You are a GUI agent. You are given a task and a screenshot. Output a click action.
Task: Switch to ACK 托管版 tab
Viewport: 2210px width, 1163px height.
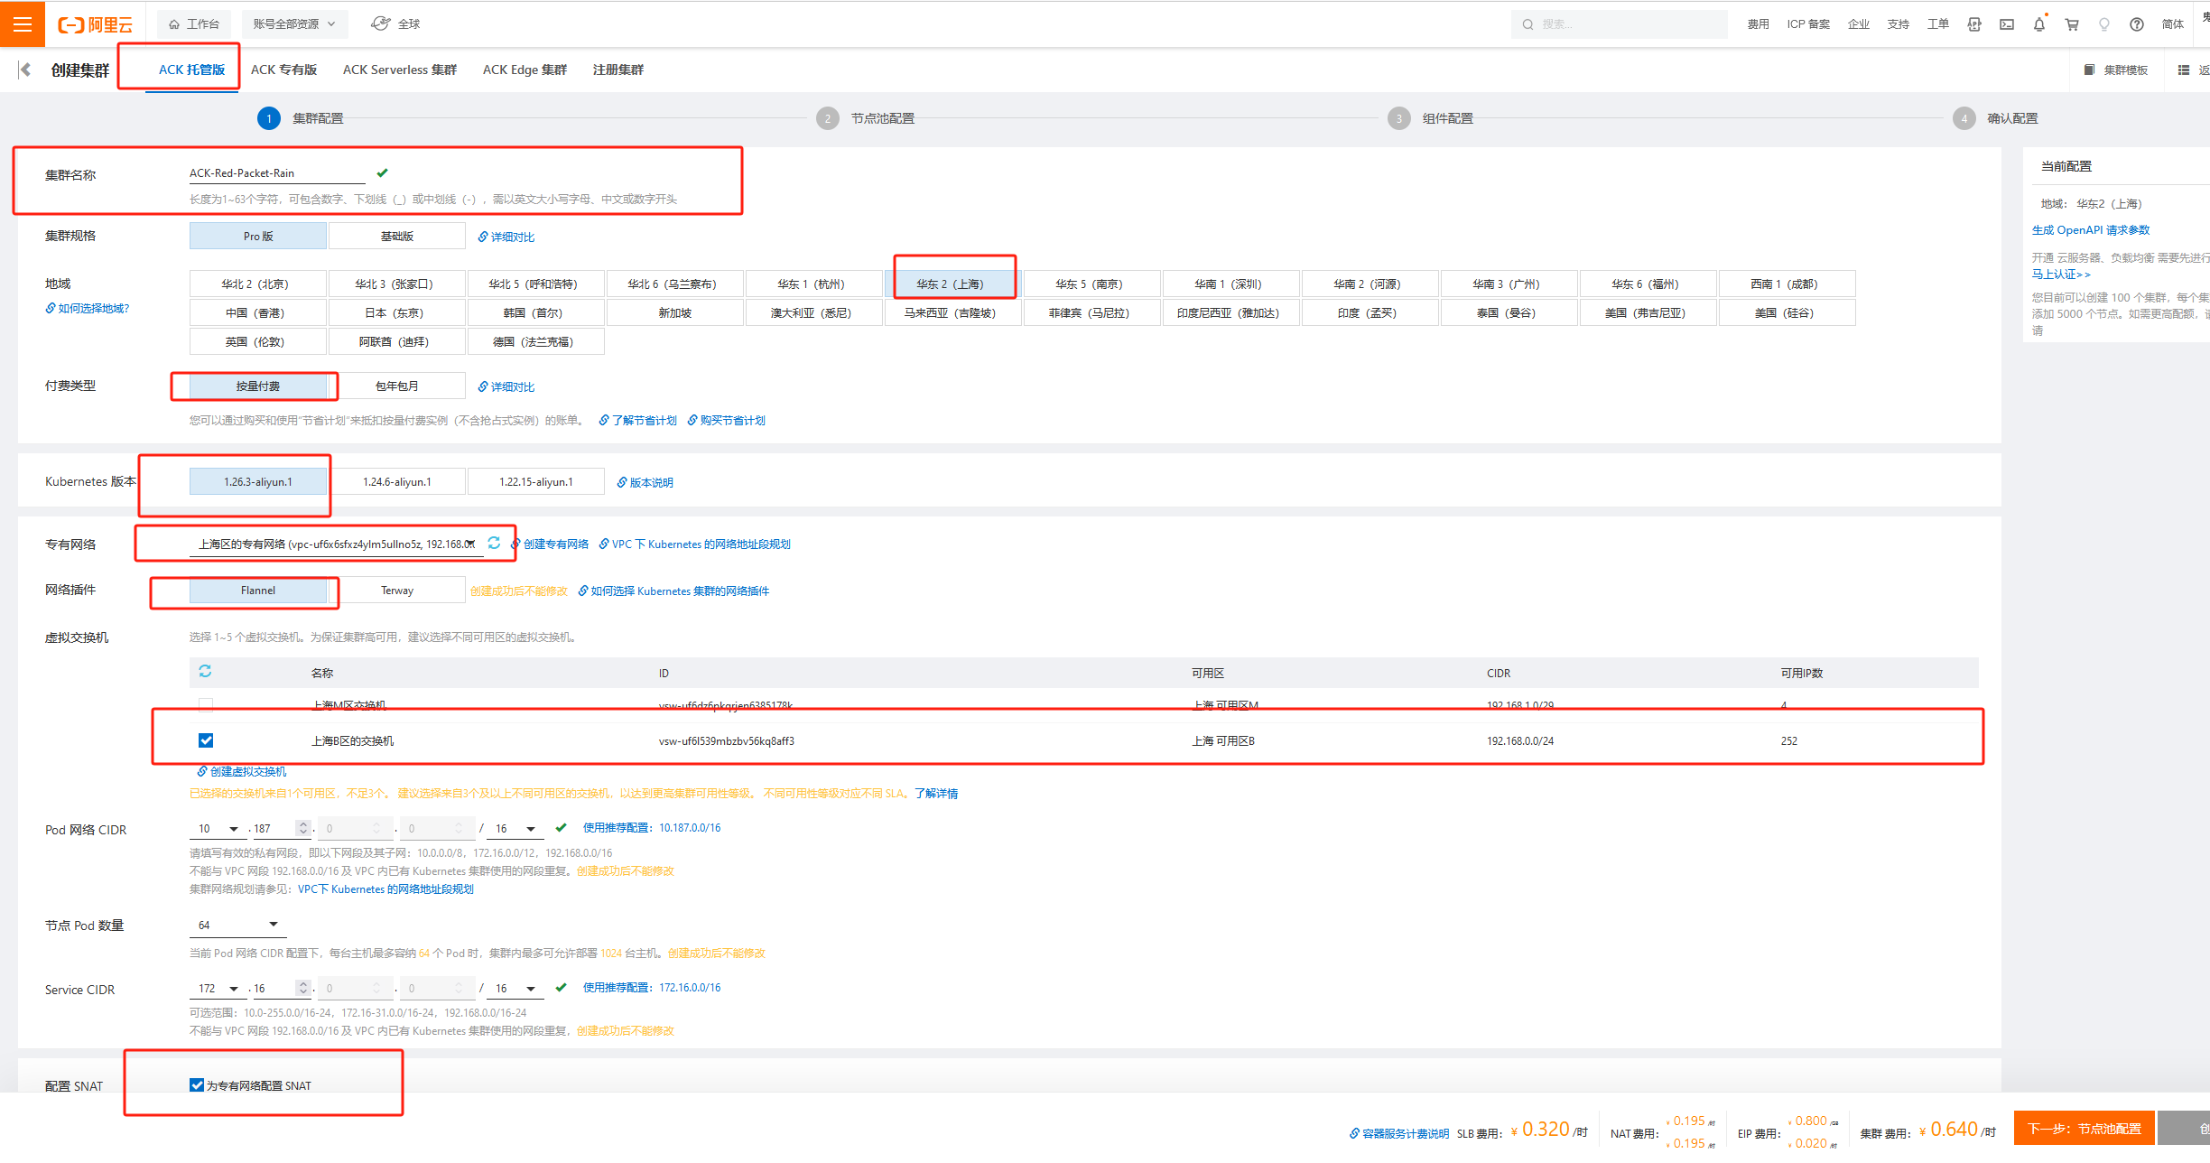192,70
